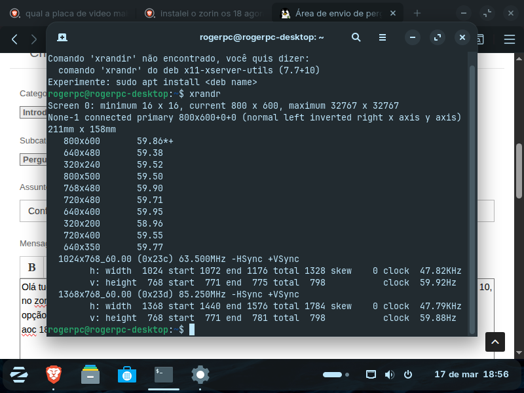Click the volume speaker tray icon

coord(390,375)
